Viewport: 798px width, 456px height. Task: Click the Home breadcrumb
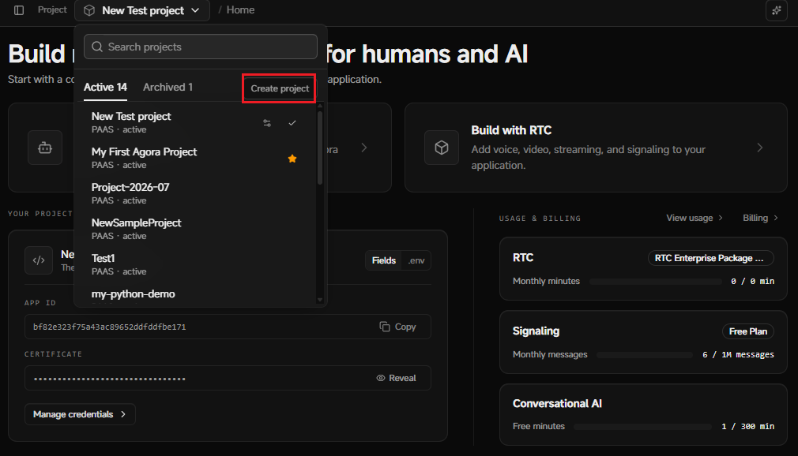pyautogui.click(x=240, y=10)
